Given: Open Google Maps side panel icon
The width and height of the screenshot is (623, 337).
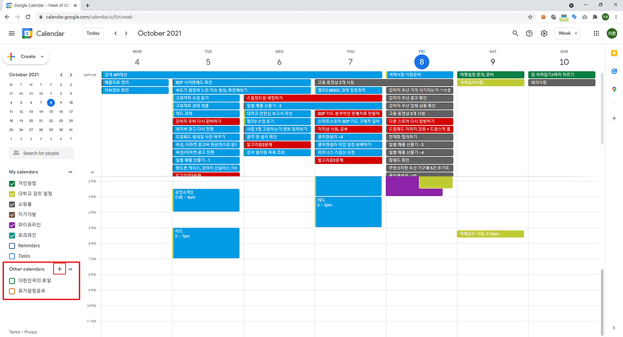Looking at the screenshot, I should [x=614, y=89].
